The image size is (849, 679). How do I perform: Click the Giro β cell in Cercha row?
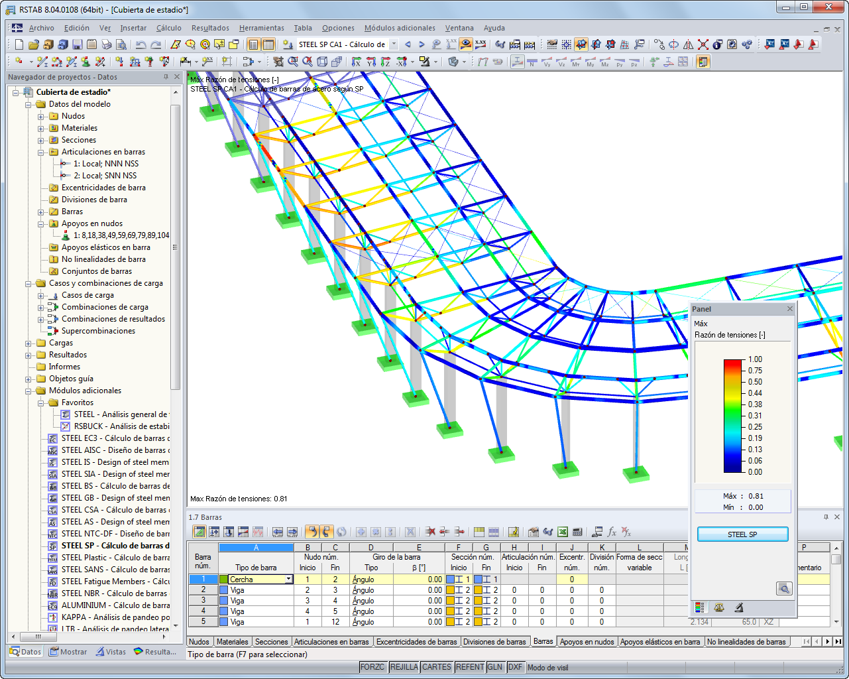[419, 580]
